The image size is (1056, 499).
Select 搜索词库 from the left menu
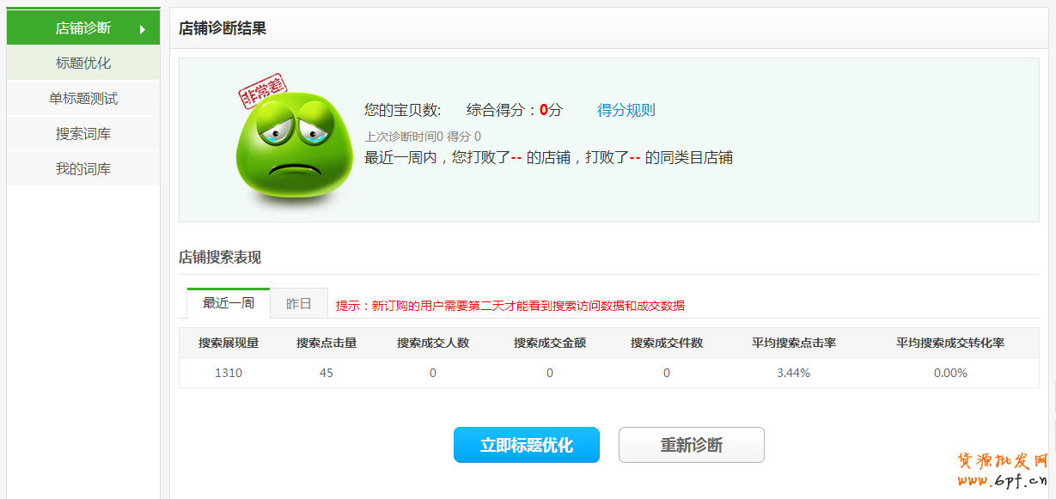(83, 134)
